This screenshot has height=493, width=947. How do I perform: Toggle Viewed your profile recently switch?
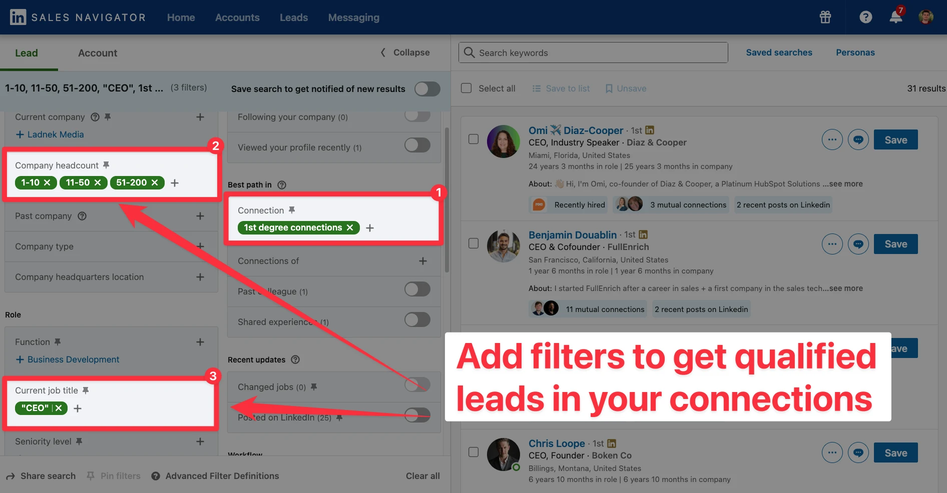[x=417, y=145]
